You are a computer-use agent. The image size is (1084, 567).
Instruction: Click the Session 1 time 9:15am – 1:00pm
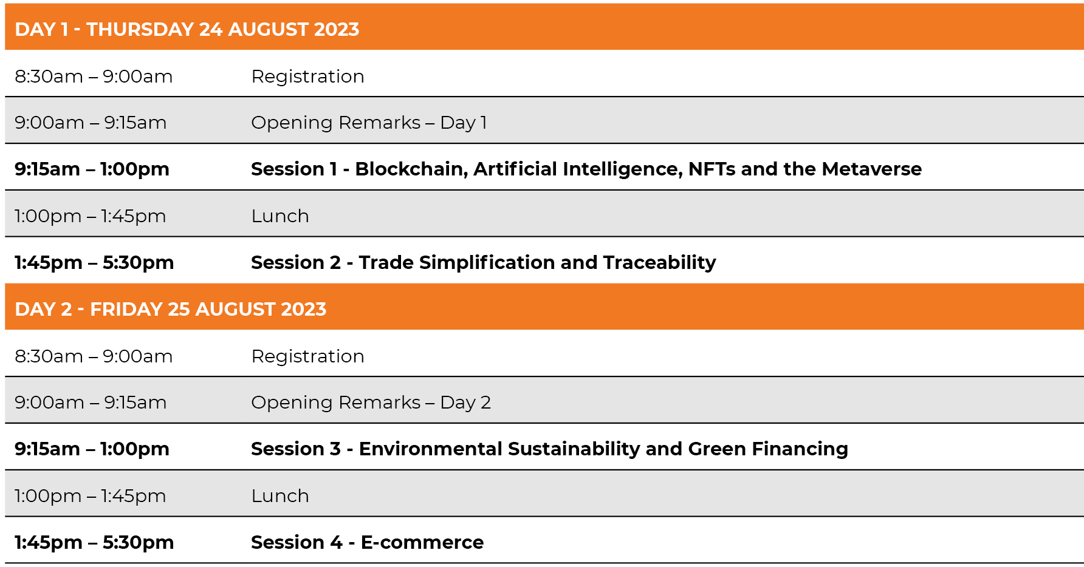[x=92, y=169]
